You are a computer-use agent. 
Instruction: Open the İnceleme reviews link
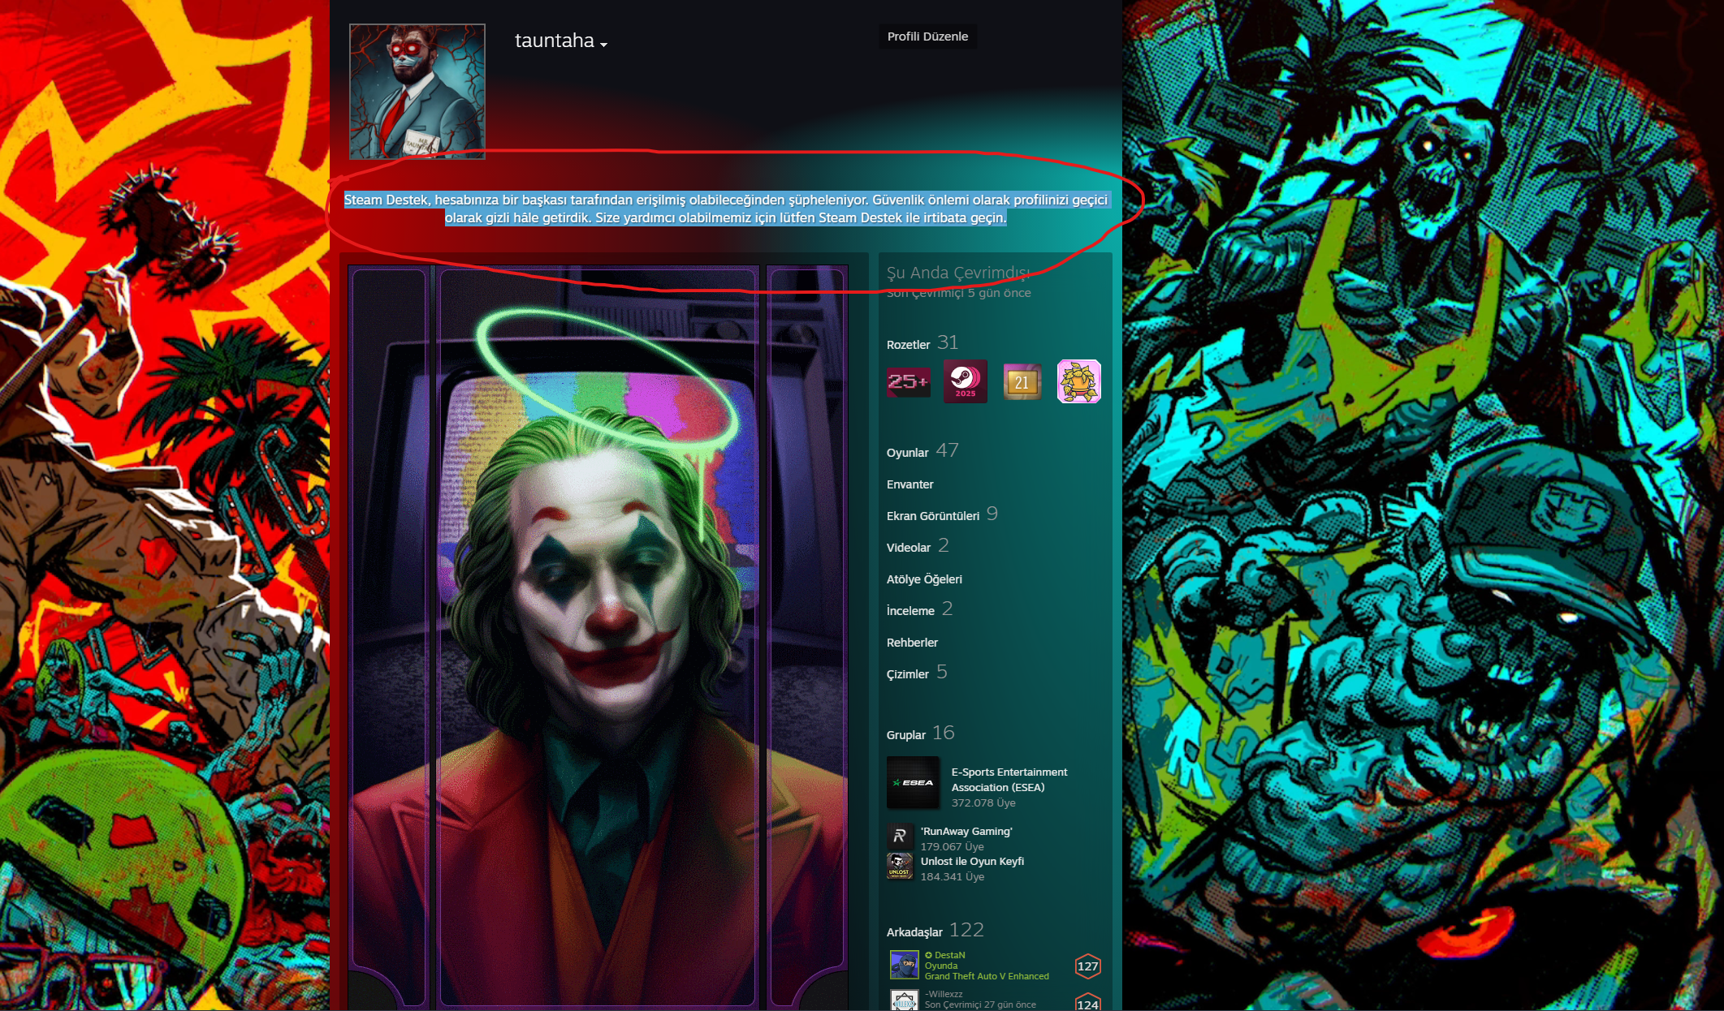(x=910, y=611)
